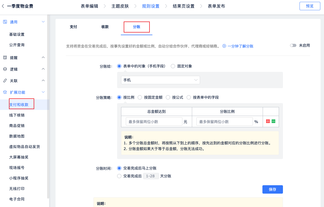Click the back arrow beside 一季度物业费
Image resolution: width=324 pixels, height=207 pixels.
[x=3, y=6]
